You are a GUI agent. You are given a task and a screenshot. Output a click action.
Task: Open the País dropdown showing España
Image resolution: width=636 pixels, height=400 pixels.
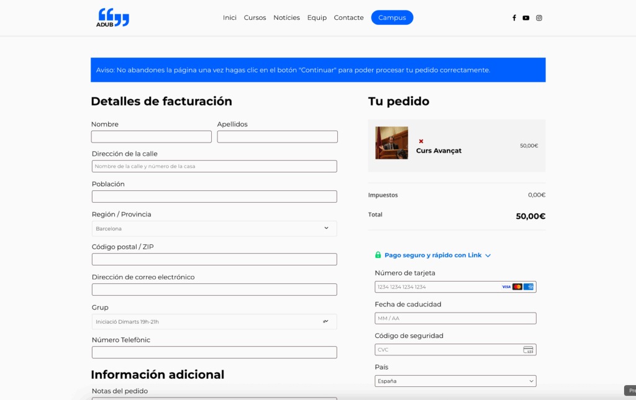tap(455, 381)
